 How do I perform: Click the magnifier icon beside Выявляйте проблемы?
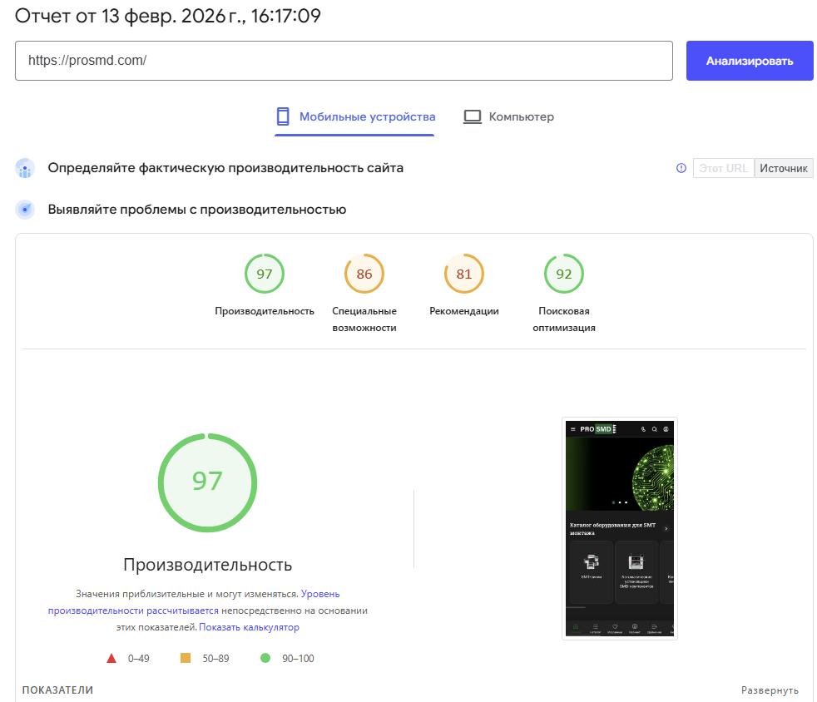(24, 209)
